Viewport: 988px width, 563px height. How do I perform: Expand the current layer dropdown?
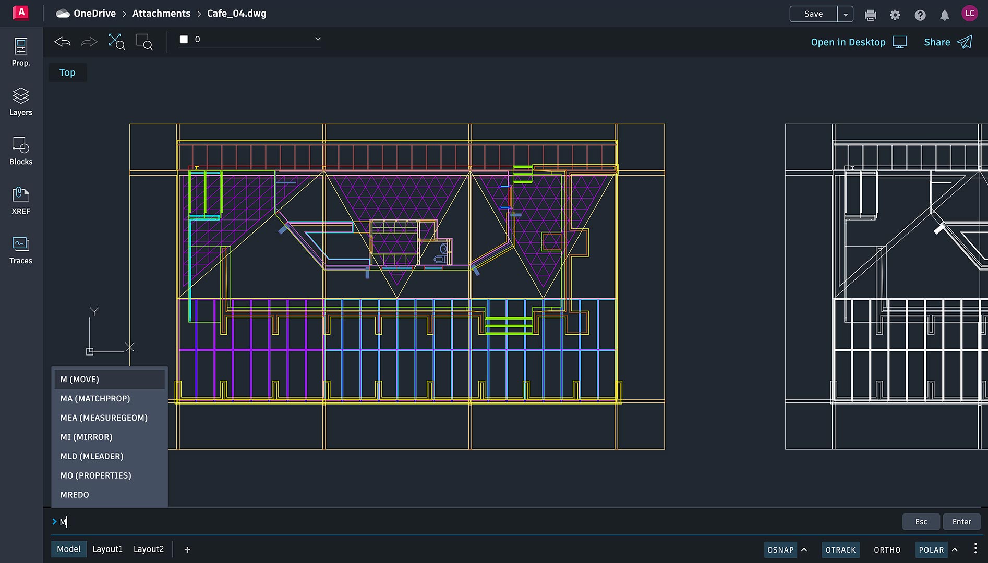point(317,39)
